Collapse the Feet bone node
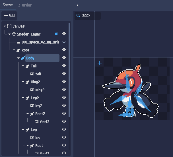173x157 pixels. [28, 146]
